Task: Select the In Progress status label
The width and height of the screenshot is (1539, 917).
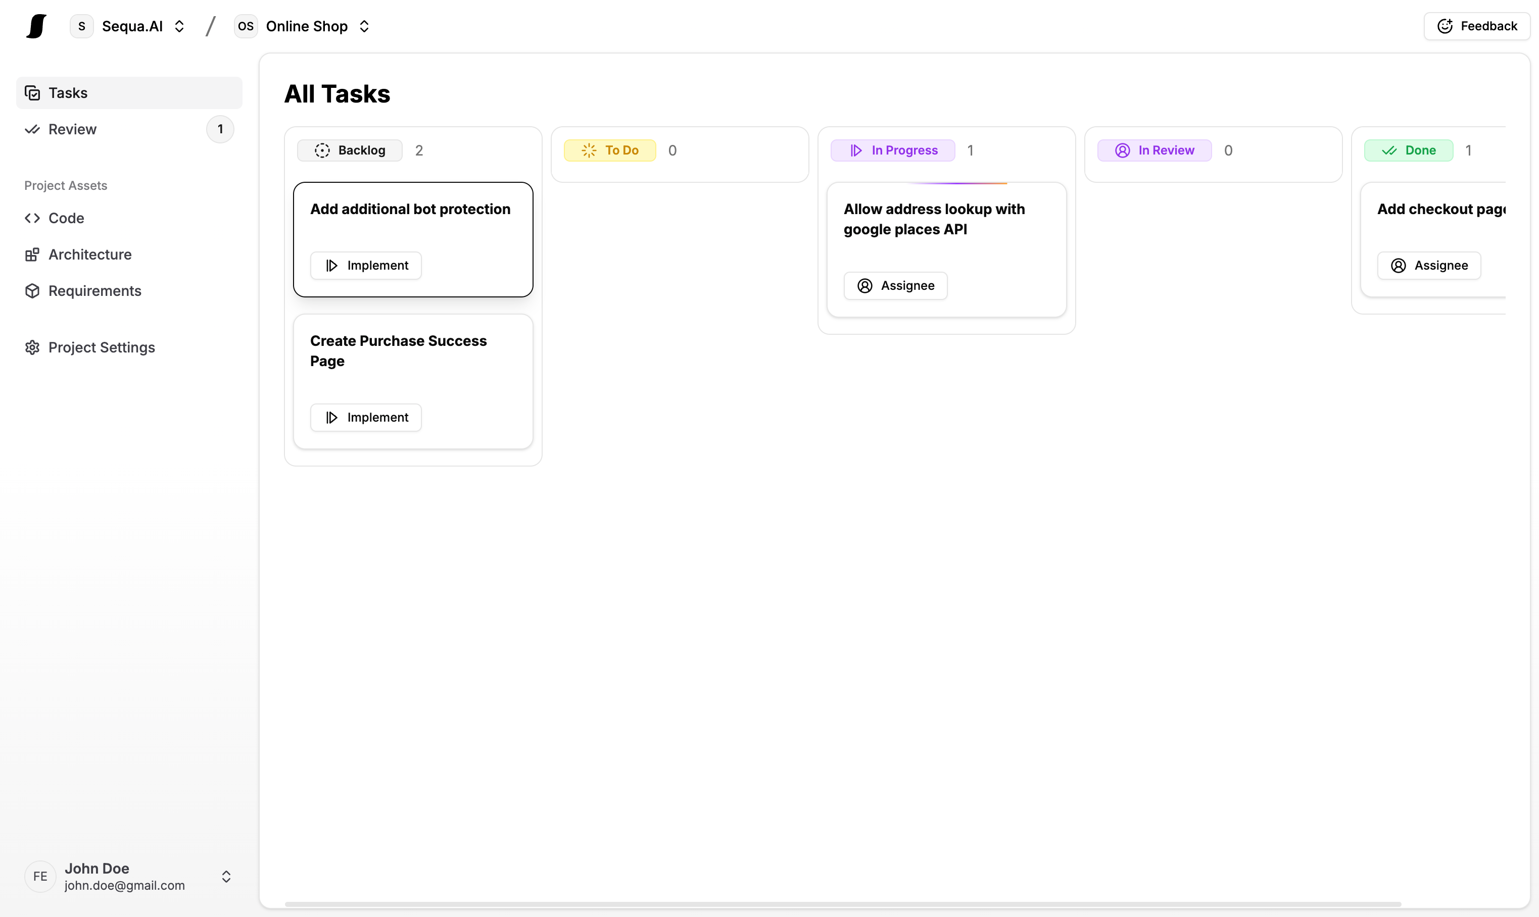Action: 892,150
